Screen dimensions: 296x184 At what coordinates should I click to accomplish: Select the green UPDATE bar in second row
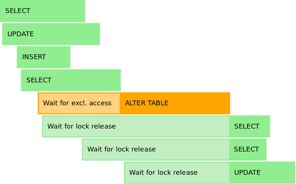[51, 34]
